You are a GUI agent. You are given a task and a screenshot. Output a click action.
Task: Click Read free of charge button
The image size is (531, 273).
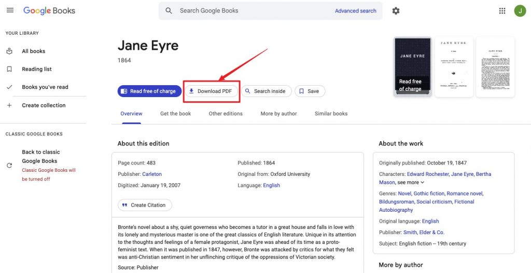click(149, 91)
